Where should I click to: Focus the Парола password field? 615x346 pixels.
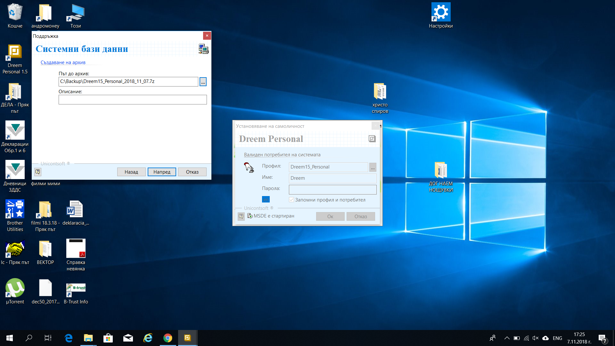point(333,190)
